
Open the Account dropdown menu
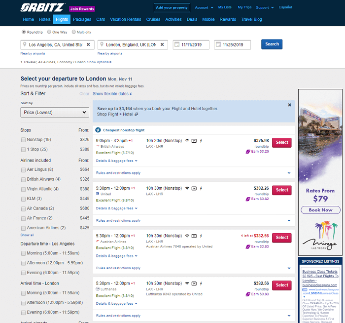(204, 7)
